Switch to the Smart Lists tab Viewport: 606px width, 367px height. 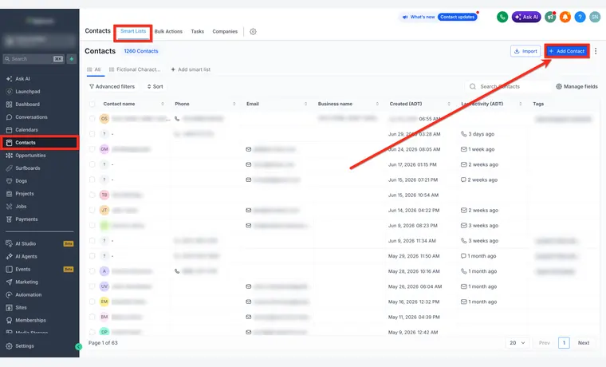133,31
